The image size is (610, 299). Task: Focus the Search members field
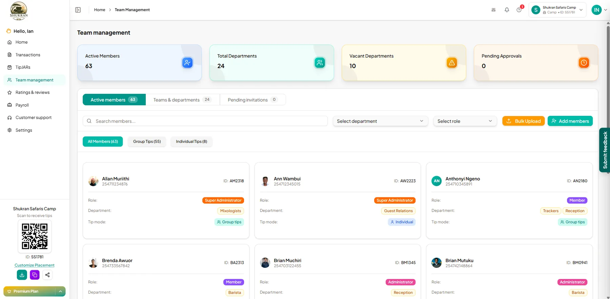pyautogui.click(x=205, y=121)
